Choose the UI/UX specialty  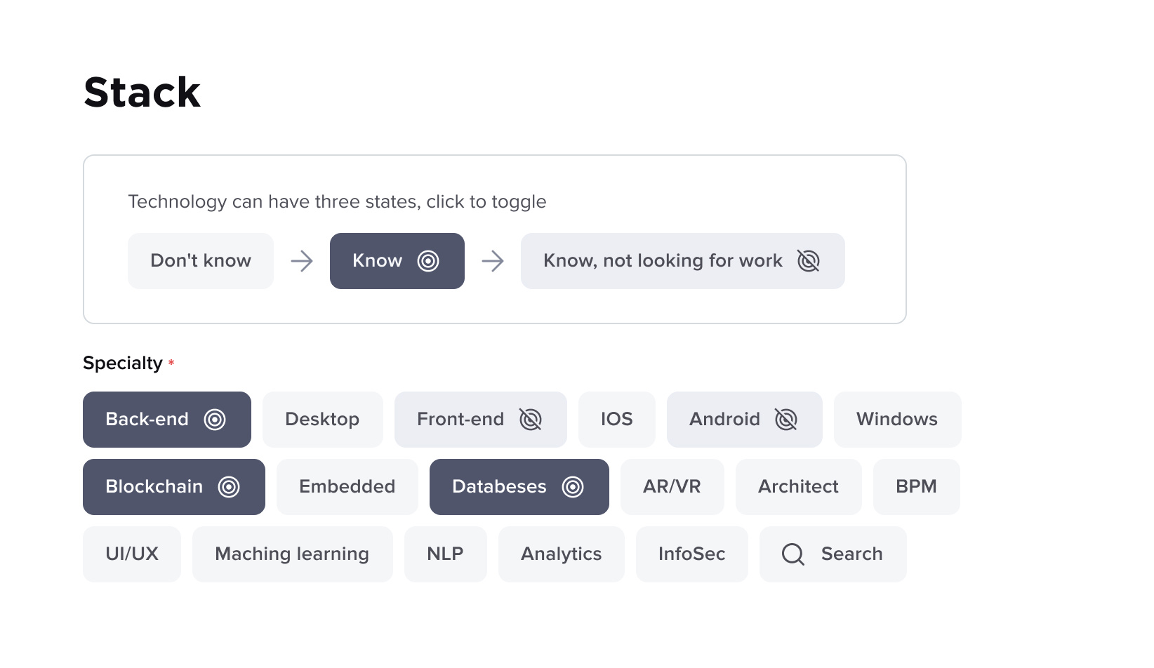pyautogui.click(x=132, y=554)
